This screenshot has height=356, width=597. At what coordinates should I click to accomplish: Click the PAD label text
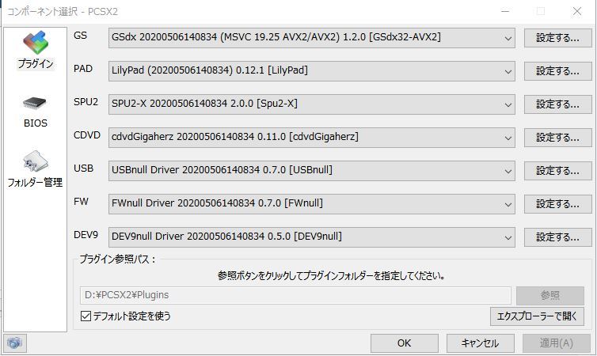(x=83, y=69)
